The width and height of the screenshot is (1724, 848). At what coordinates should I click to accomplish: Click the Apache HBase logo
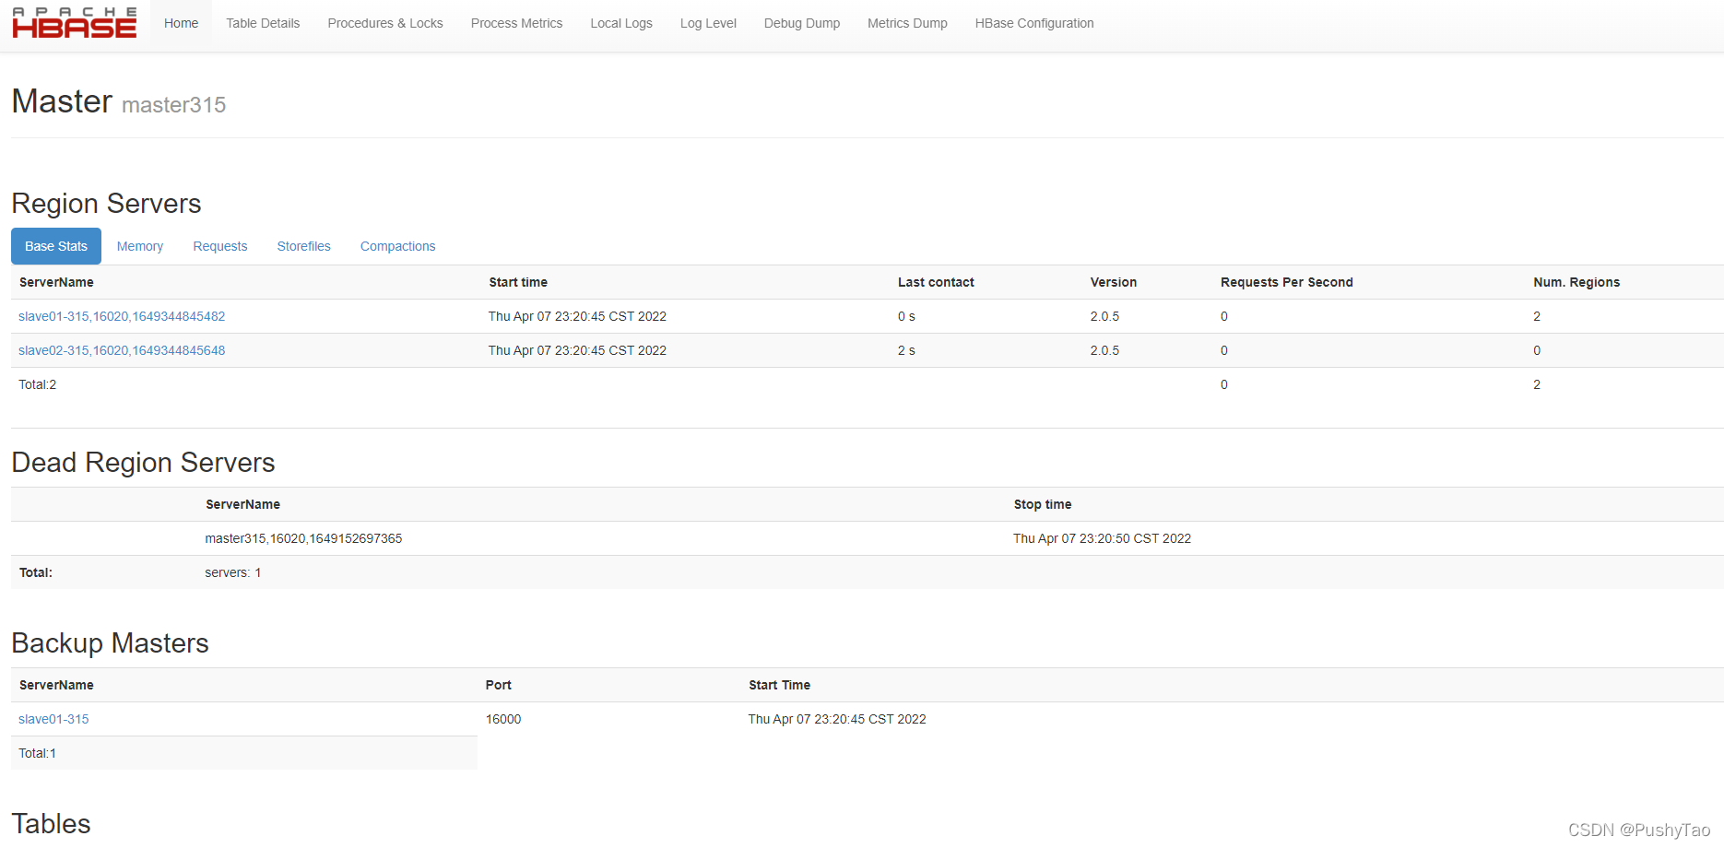(x=74, y=23)
